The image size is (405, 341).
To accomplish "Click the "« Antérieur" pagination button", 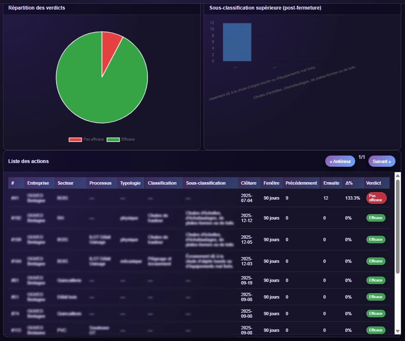I will pyautogui.click(x=340, y=161).
